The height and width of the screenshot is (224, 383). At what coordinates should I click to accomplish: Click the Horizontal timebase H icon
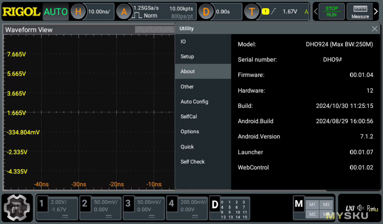coord(79,11)
